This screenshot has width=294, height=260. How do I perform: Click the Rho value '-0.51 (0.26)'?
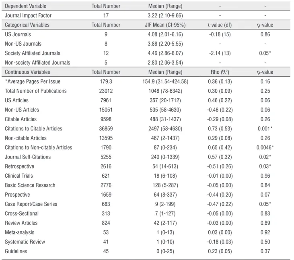click(x=220, y=167)
